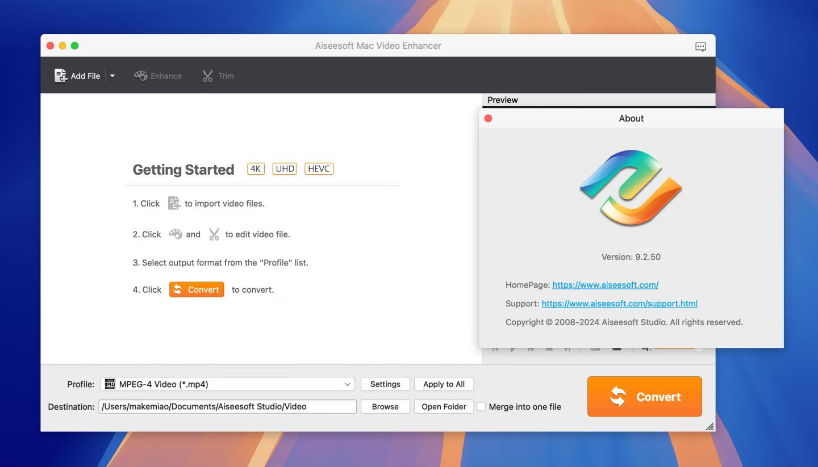Click Browse to choose destination folder
Image resolution: width=818 pixels, height=467 pixels.
point(385,407)
